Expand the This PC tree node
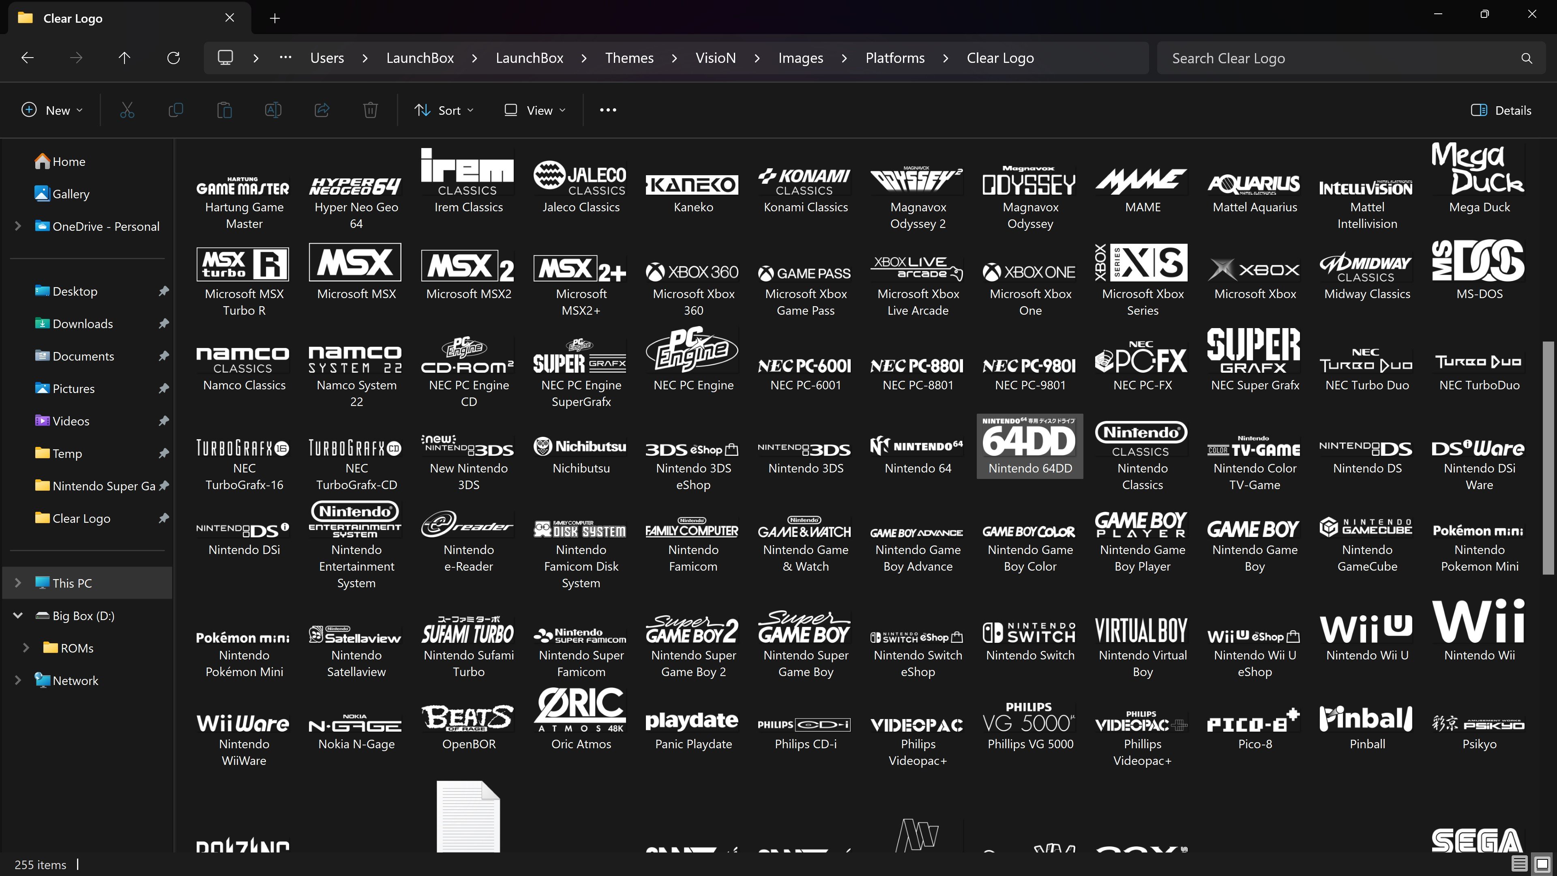This screenshot has height=876, width=1557. (17, 584)
